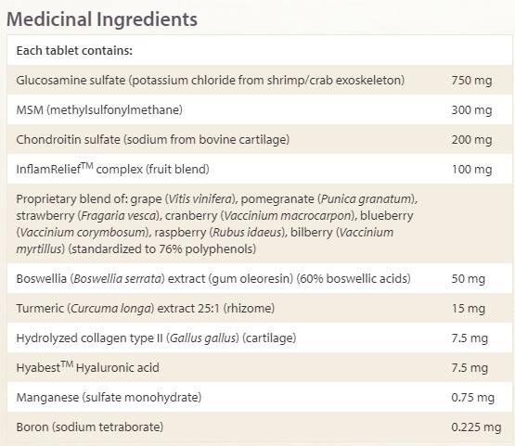This screenshot has height=446, width=515.
Task: Click the Proprietary blend description paragraph
Action: pyautogui.click(x=217, y=223)
